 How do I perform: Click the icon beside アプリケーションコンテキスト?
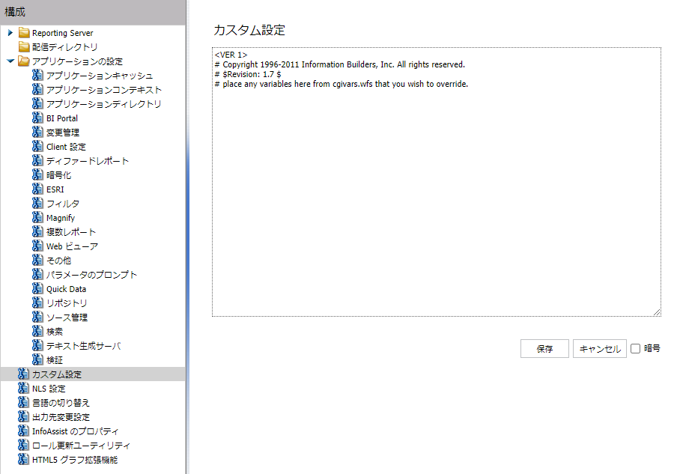(x=37, y=89)
